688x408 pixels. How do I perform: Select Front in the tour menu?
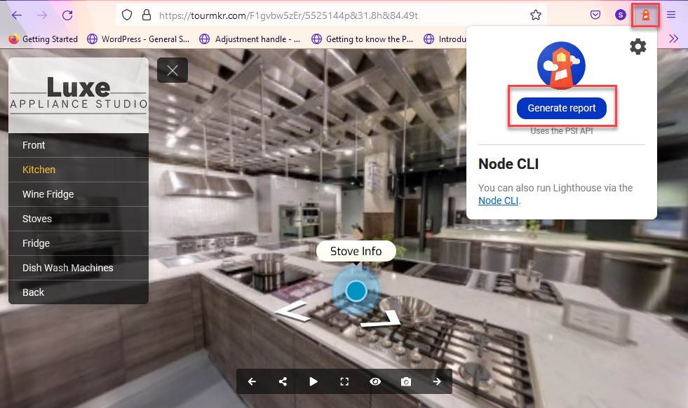(79, 145)
